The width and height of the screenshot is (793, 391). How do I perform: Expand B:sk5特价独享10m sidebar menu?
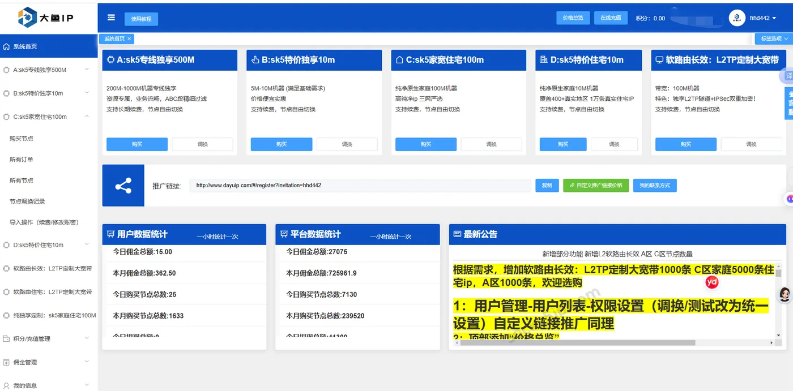pos(87,93)
